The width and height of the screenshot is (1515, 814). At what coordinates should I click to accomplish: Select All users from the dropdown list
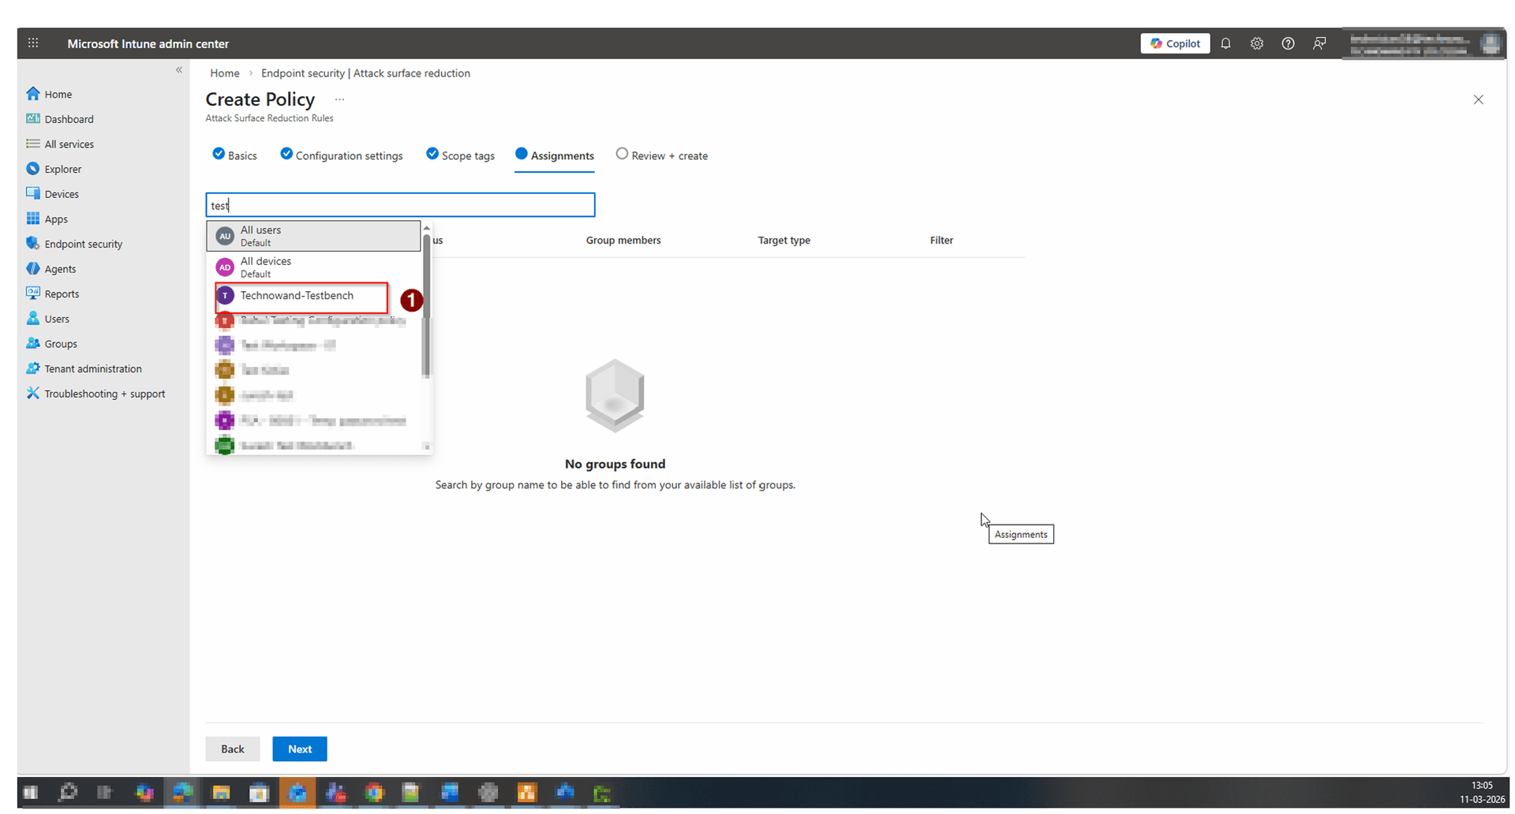click(314, 236)
